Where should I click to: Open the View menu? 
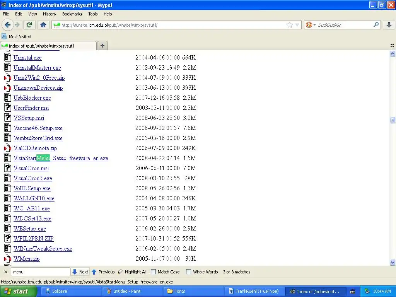[x=32, y=14]
